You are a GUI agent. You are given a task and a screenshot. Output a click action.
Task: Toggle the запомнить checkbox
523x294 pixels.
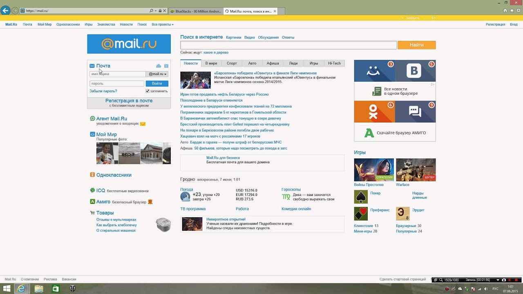pos(148,91)
